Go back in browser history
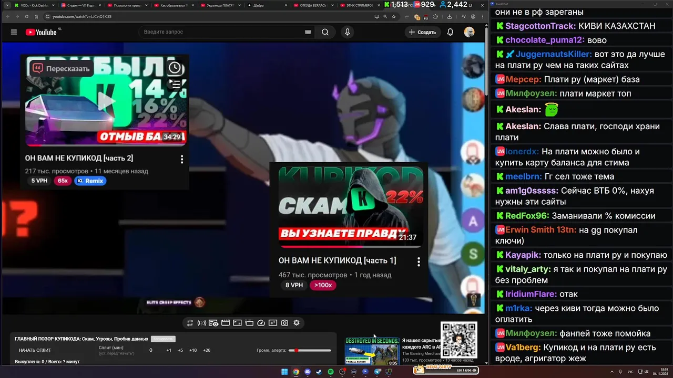Viewport: 673px width, 378px height. click(7, 17)
